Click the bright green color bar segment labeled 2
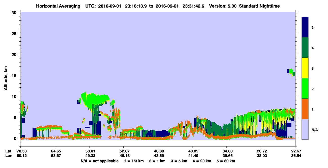328x168 pixels. pos(305,88)
